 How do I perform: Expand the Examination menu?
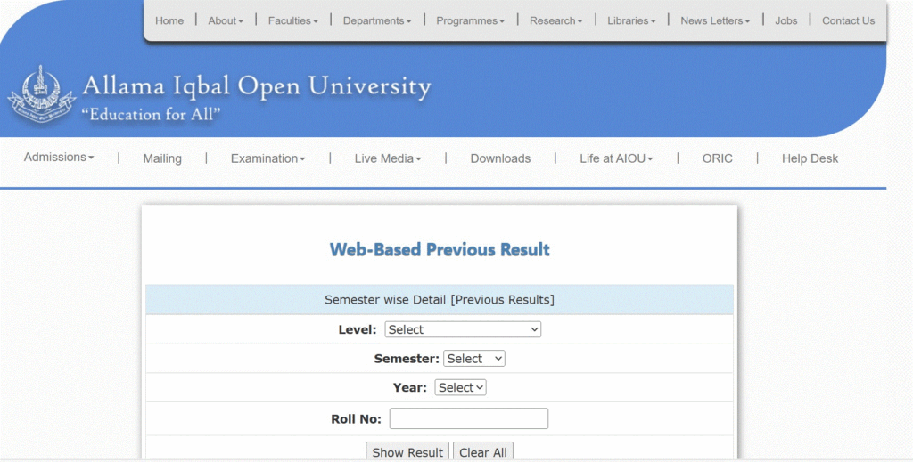click(267, 158)
